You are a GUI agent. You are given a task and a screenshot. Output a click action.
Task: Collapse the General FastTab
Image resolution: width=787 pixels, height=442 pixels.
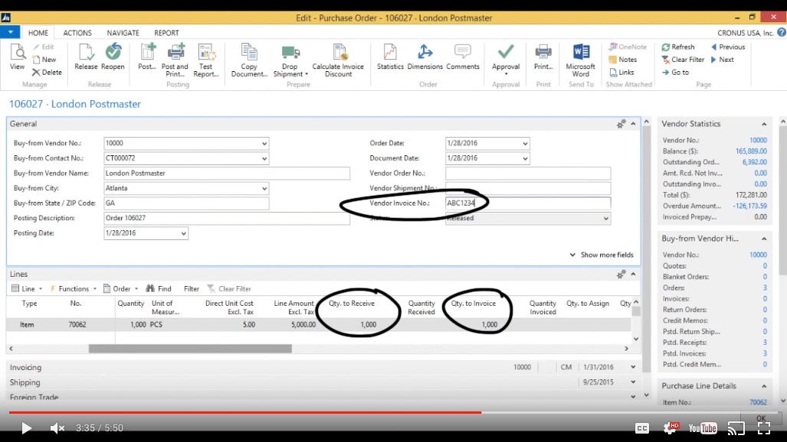(x=634, y=124)
